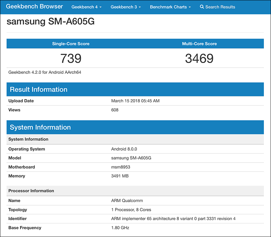The image size is (271, 237).
Task: Click the caret icon next to Geekbench 4
Action: (x=100, y=7)
